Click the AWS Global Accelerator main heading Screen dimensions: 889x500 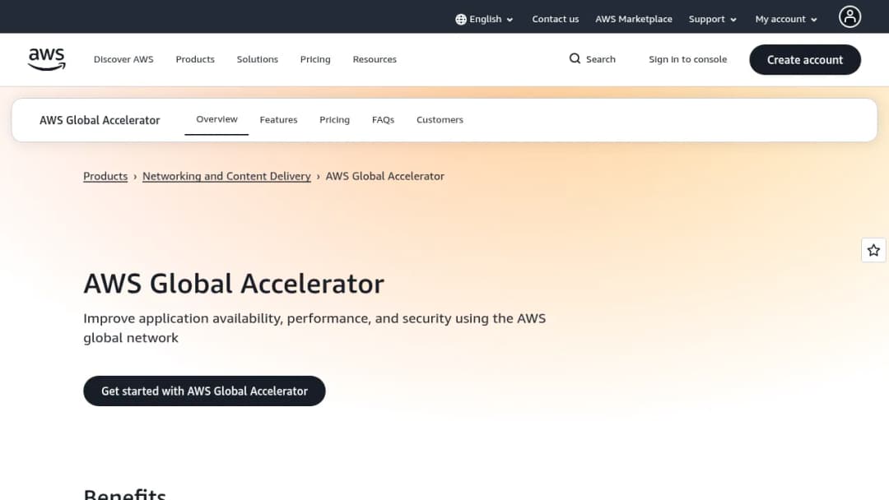pos(234,284)
